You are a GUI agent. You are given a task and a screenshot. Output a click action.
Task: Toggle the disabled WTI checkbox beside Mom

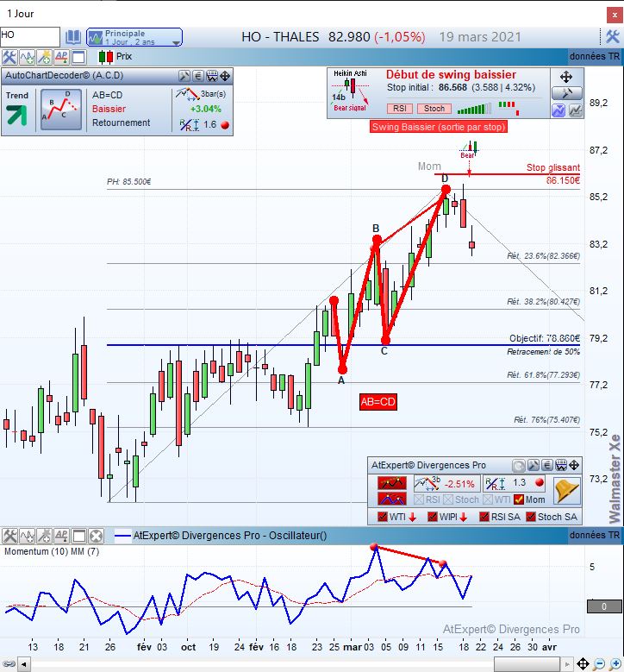[x=487, y=499]
